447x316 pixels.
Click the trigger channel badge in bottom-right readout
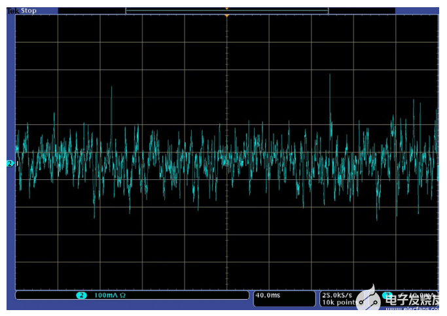point(387,295)
